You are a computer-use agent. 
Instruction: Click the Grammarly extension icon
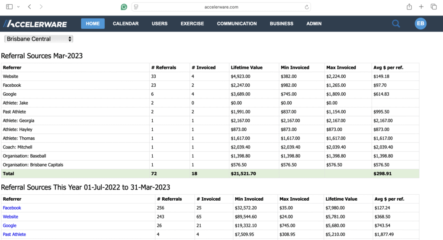[x=124, y=7]
